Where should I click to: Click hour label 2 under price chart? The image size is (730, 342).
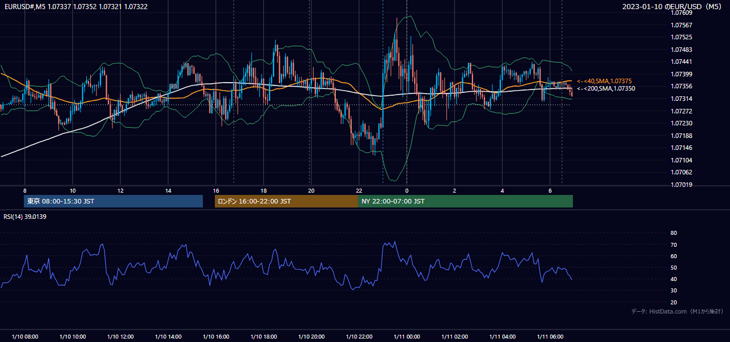455,190
